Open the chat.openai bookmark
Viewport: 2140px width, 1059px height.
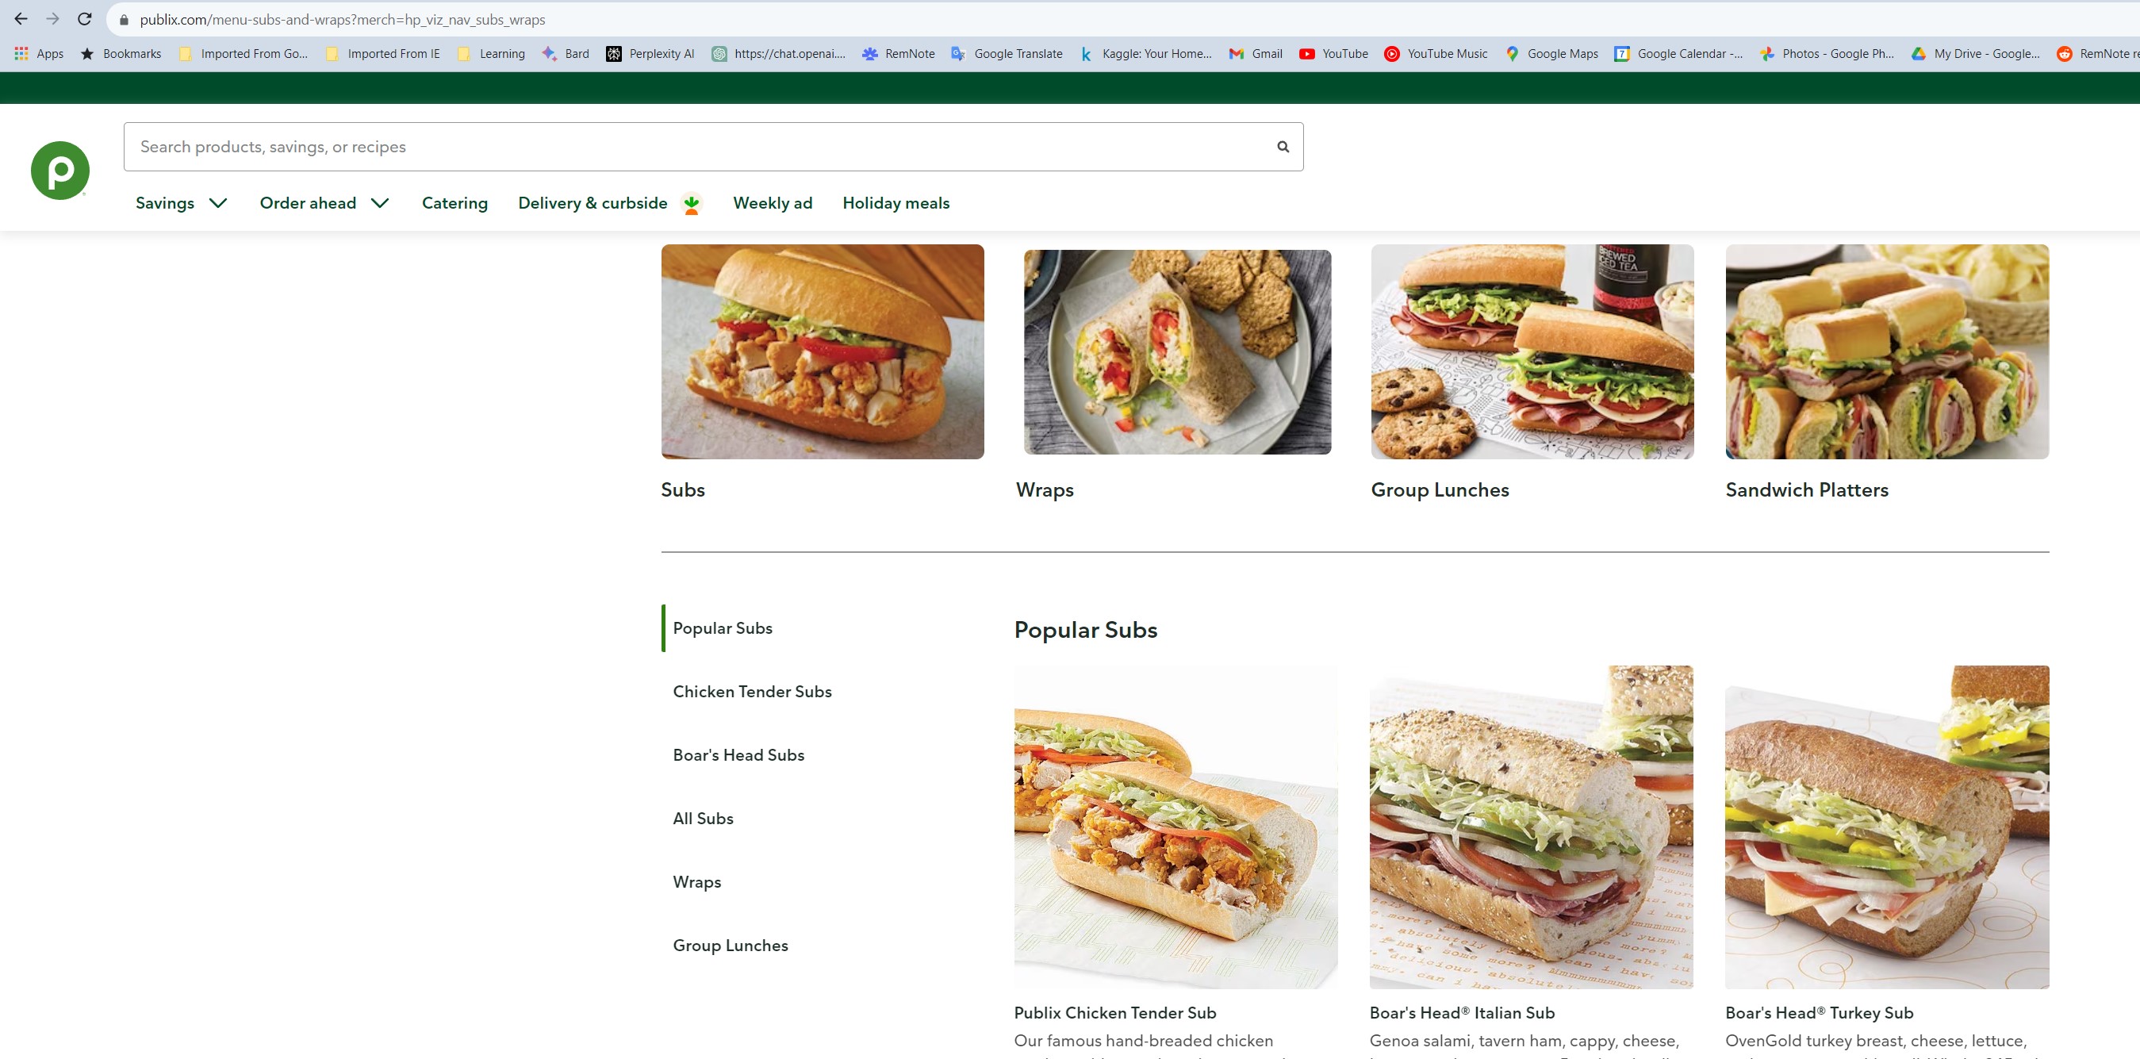click(778, 53)
